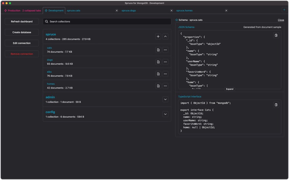Select the Development connection tab
Viewport: 289px width, 180px height.
[54, 10]
